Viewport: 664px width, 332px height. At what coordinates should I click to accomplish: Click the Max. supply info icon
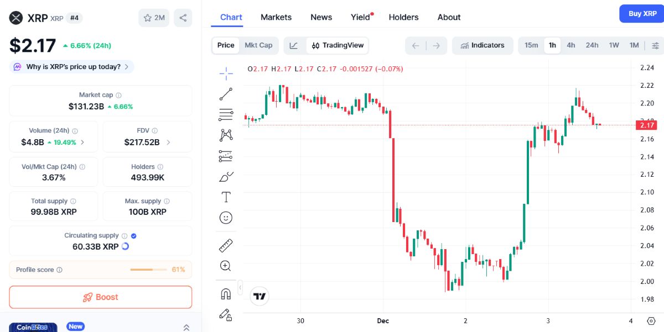coord(167,202)
